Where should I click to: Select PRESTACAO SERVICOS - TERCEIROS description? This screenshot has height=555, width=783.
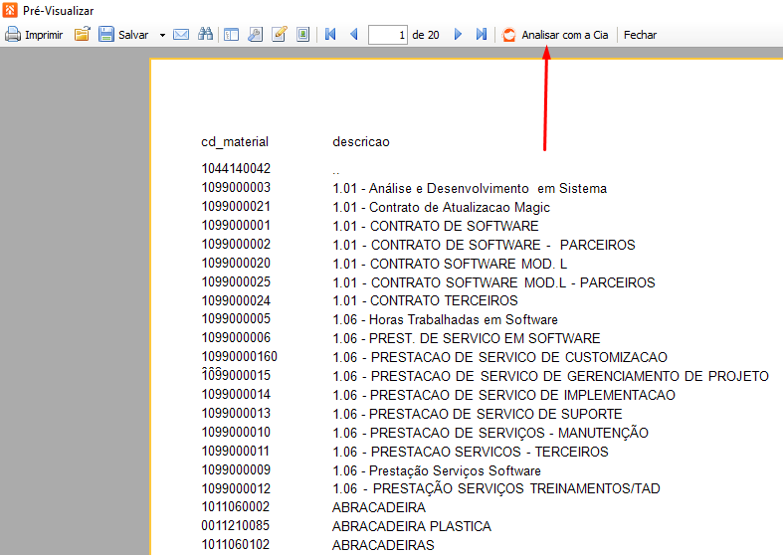471,452
